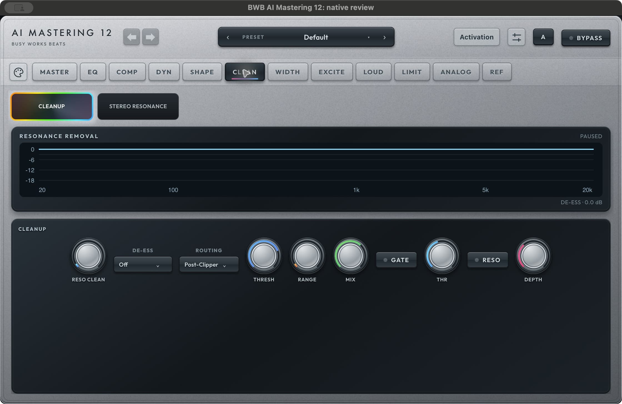Click the gate THR knob
This screenshot has width=622, height=404.
[442, 256]
